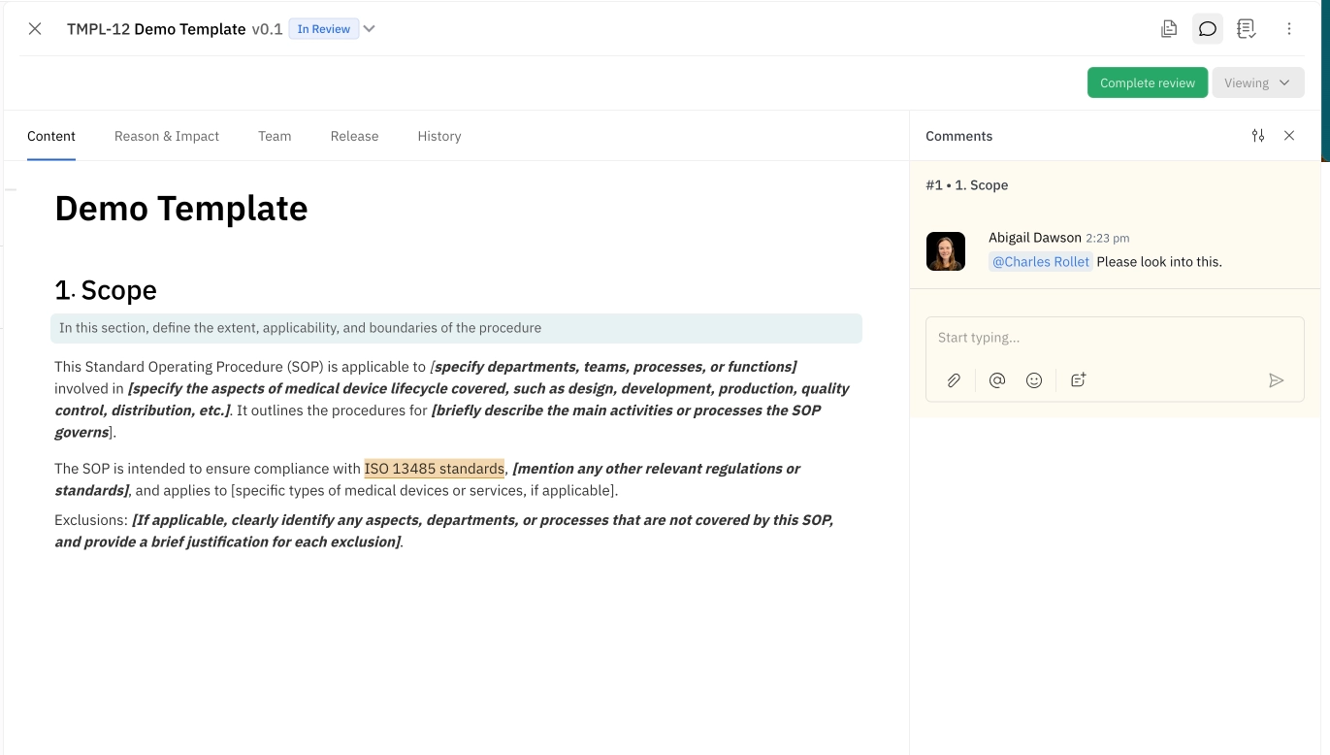1330x755 pixels.
Task: Expand the In Review status dropdown
Action: click(x=369, y=28)
